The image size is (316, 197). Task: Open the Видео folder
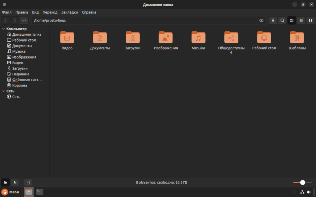pyautogui.click(x=67, y=41)
